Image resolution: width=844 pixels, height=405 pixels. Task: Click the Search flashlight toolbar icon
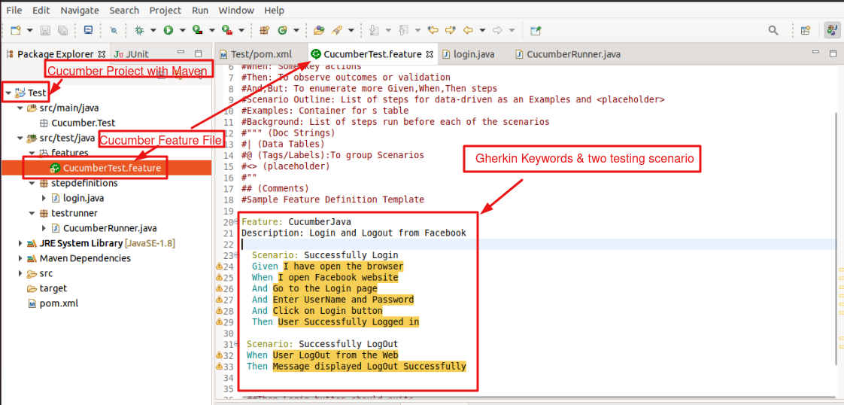coord(337,31)
